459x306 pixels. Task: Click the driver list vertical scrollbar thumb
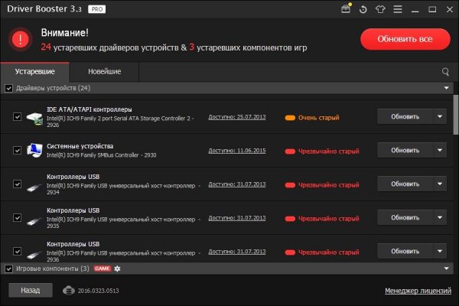456,115
